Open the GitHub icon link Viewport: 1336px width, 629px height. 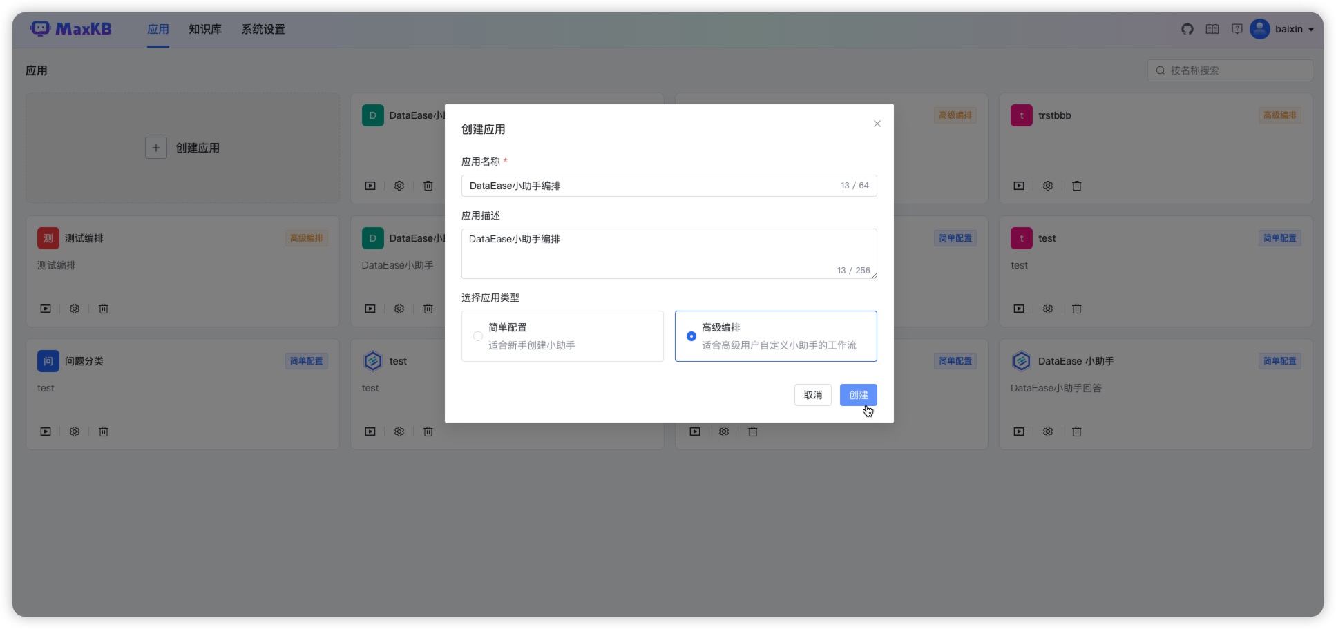point(1187,29)
